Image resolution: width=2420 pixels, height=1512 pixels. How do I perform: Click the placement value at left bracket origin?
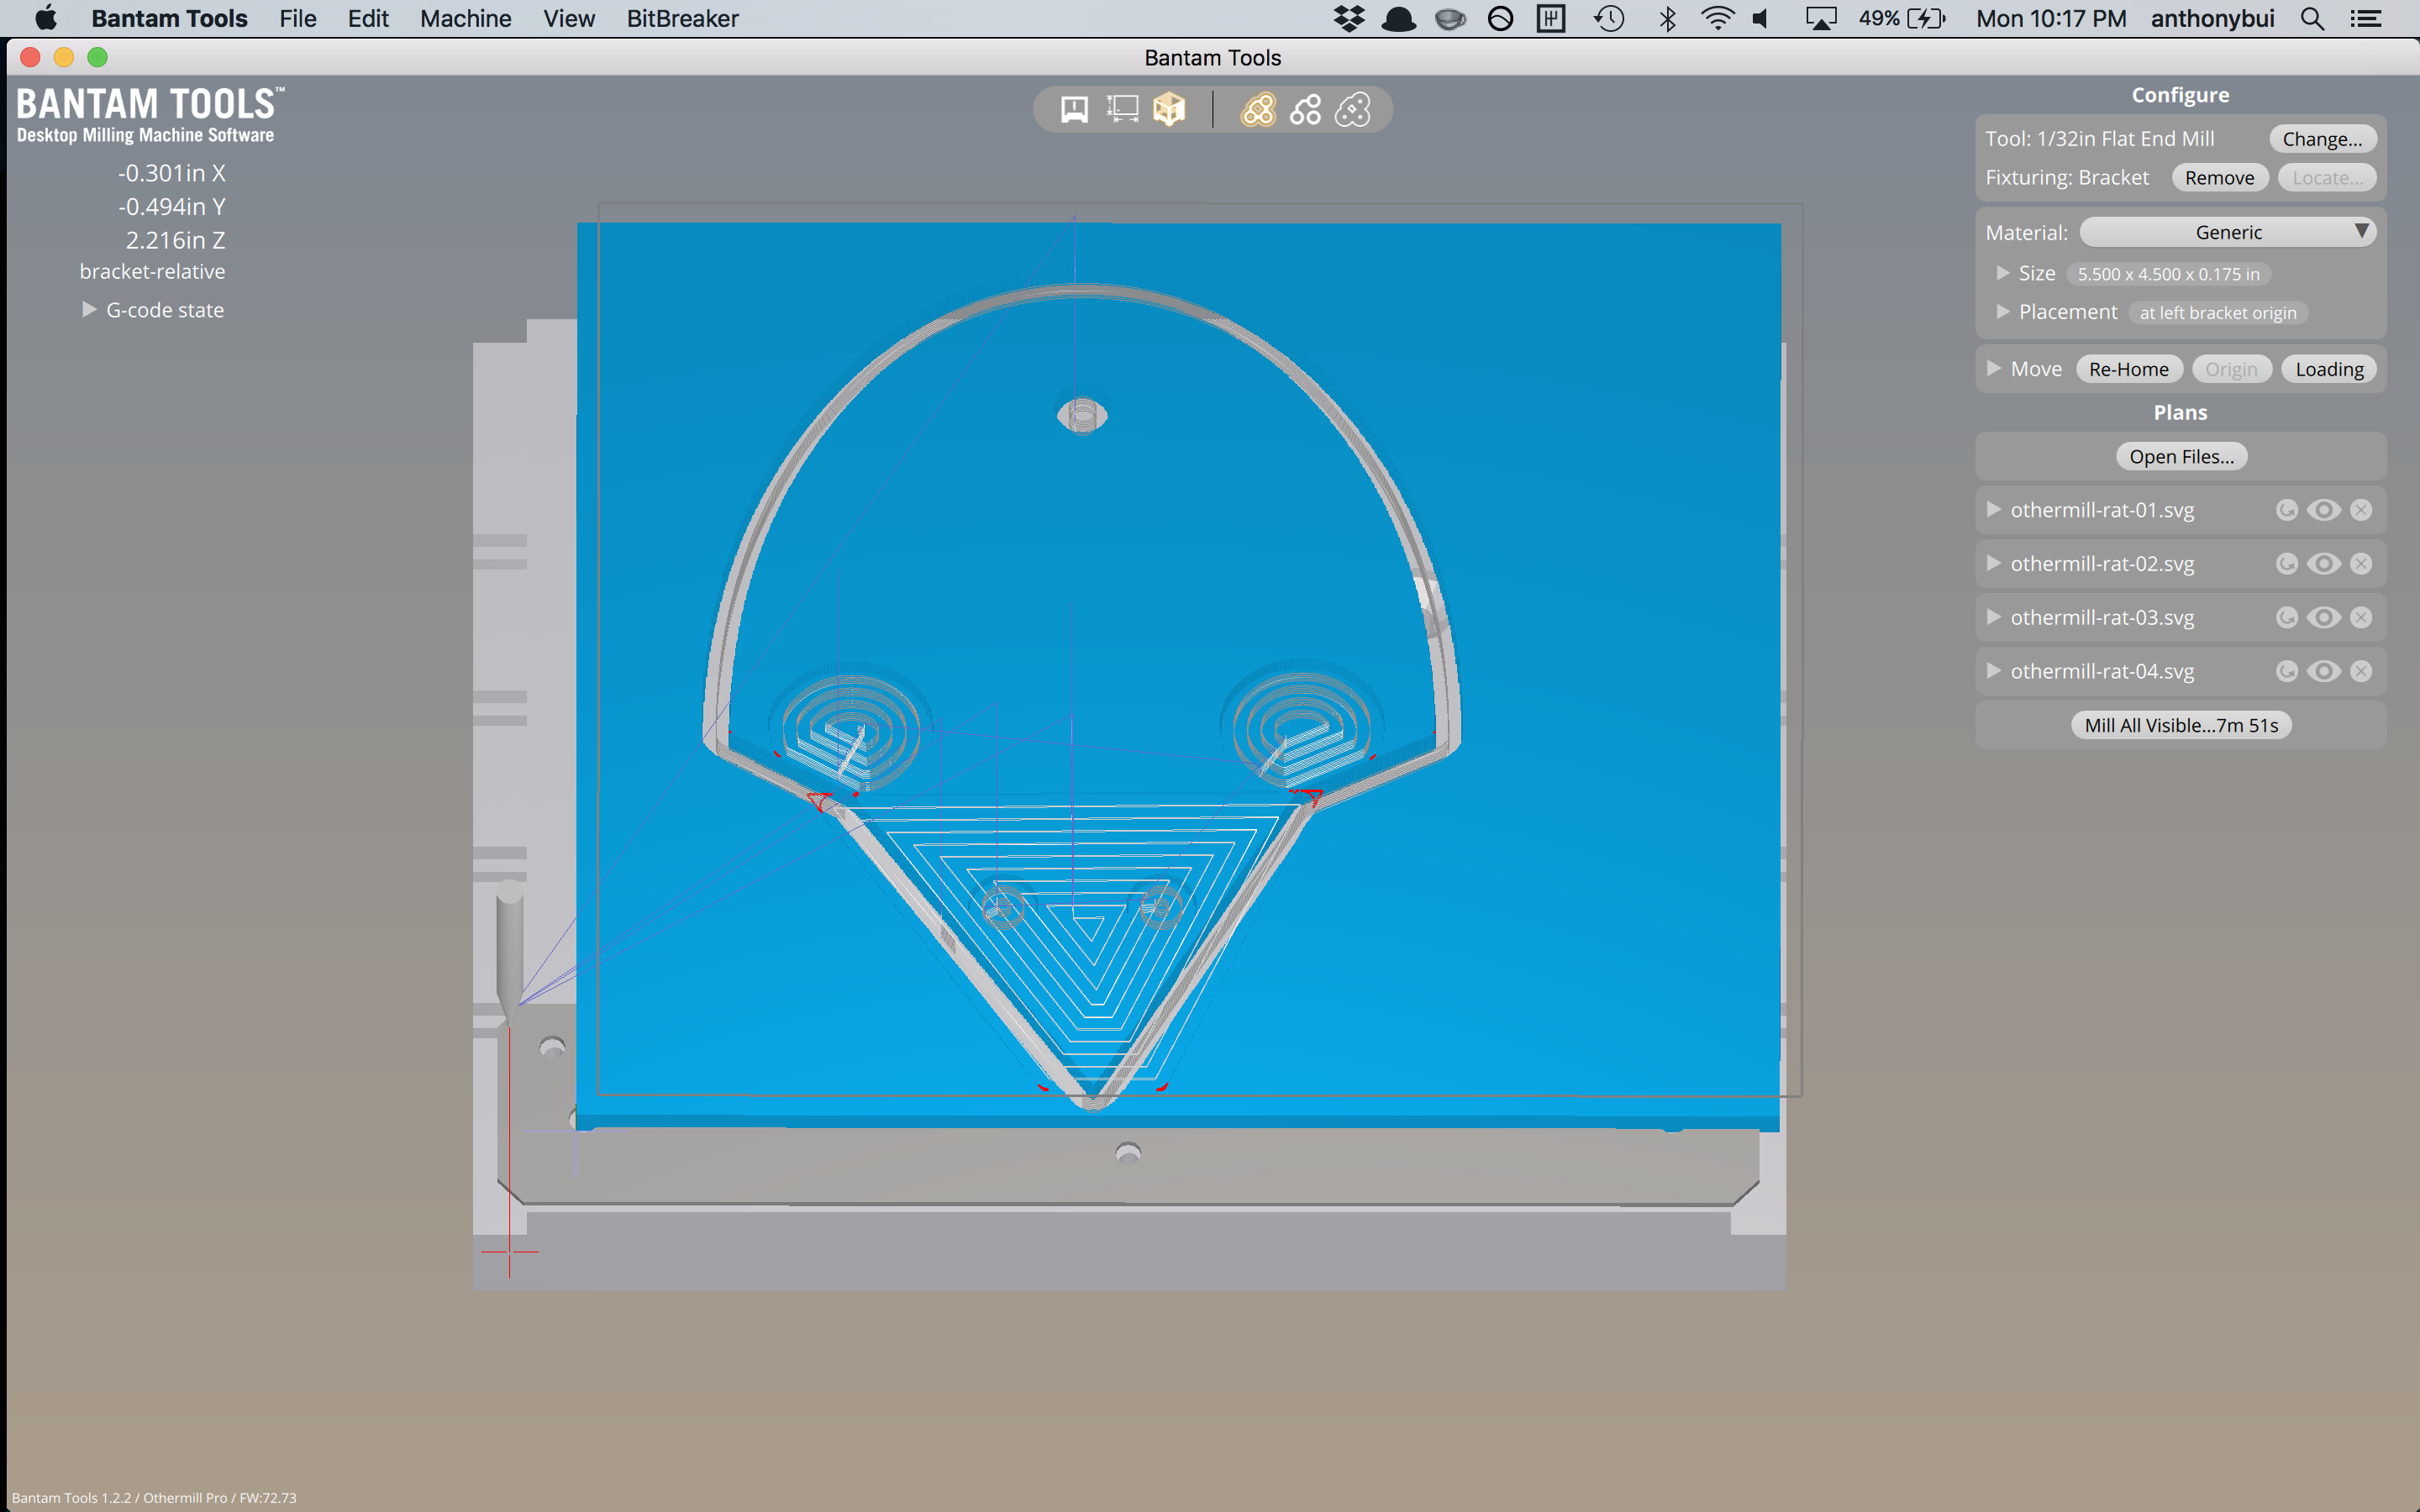2217,313
